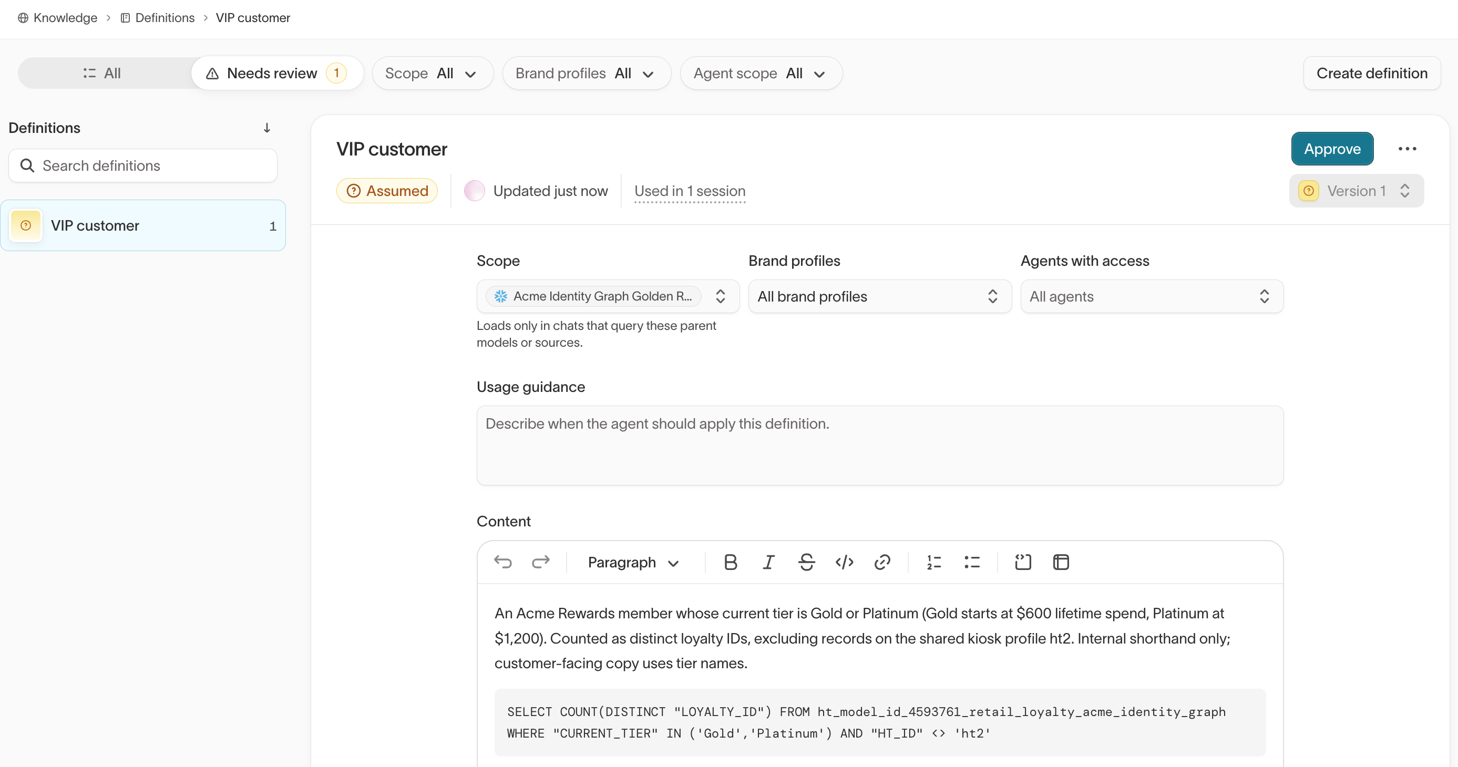Image resolution: width=1458 pixels, height=767 pixels.
Task: Toggle bold formatting
Action: [730, 562]
